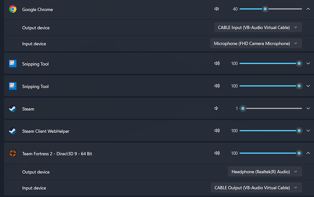Collapse the Google Chrome section chevron
Viewport: 314px width, 197px height.
point(308,9)
